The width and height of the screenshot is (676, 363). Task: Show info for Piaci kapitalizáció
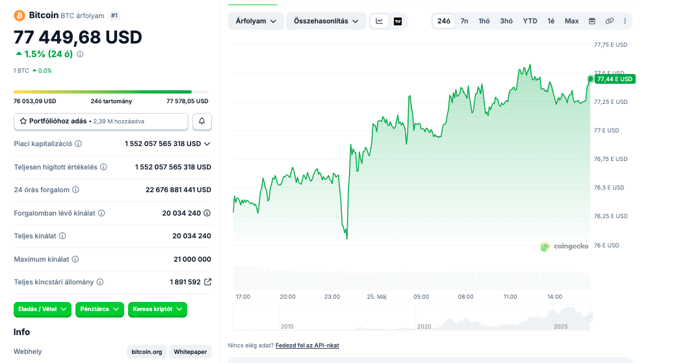click(x=79, y=144)
